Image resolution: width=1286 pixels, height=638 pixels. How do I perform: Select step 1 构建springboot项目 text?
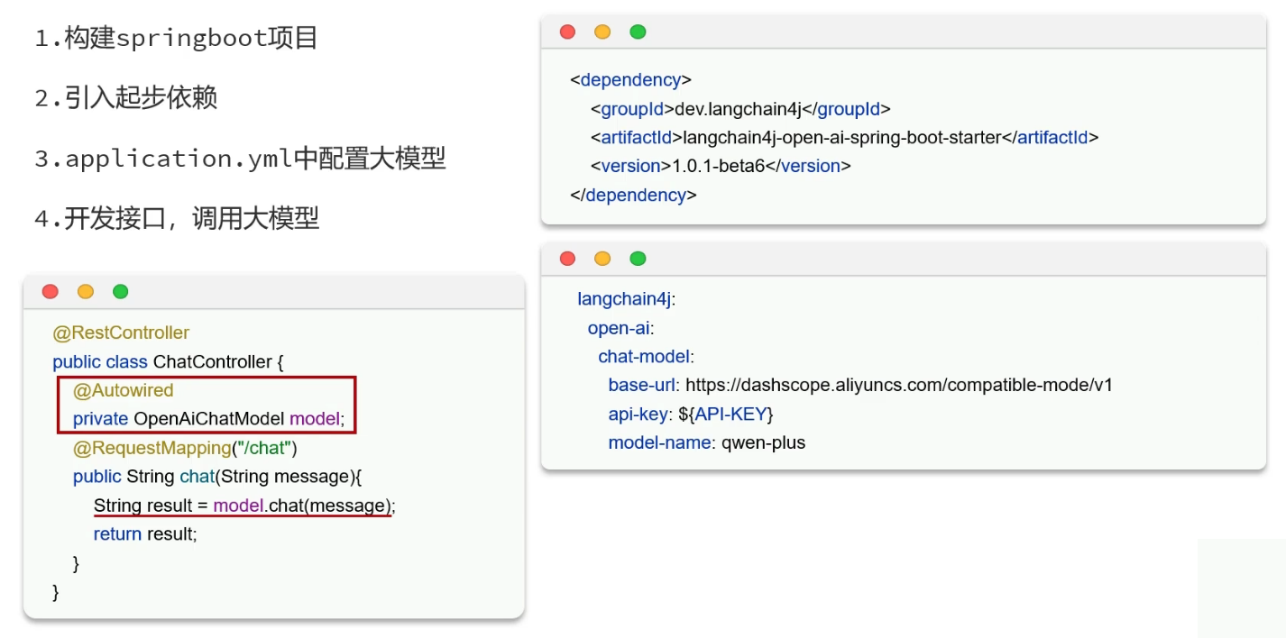(x=177, y=39)
